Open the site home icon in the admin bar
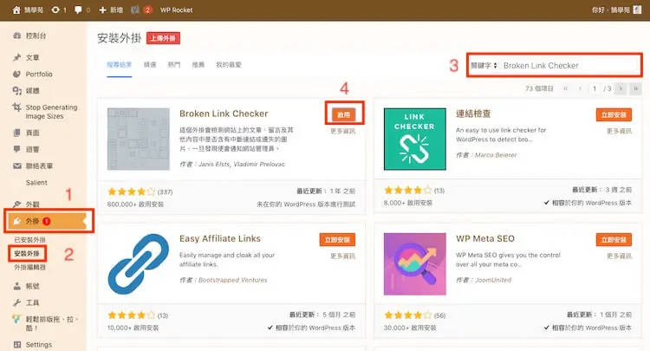Screen dimensions: 650x351 tap(16, 10)
